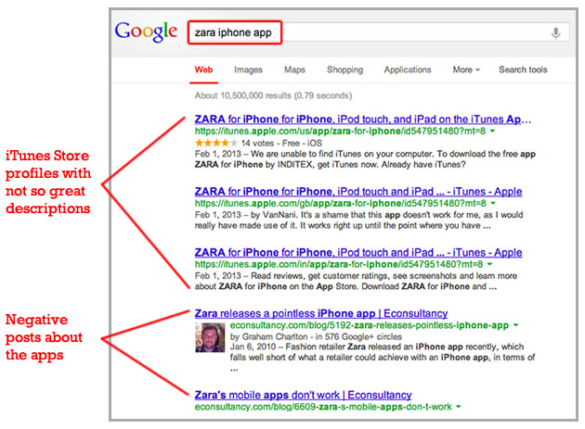The height and width of the screenshot is (429, 585).
Task: Open Search tools
Action: click(x=523, y=69)
